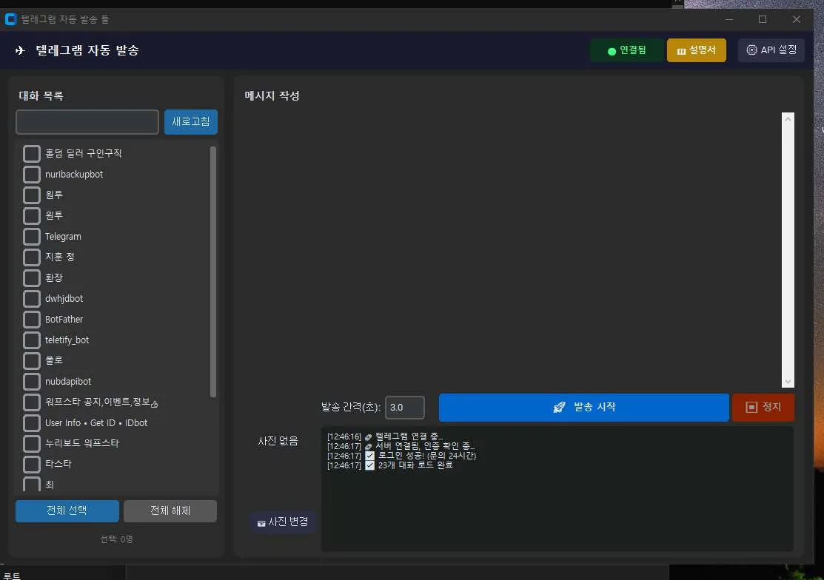This screenshot has height=580, width=824.
Task: Click the app logo icon in title bar
Action: pos(10,19)
